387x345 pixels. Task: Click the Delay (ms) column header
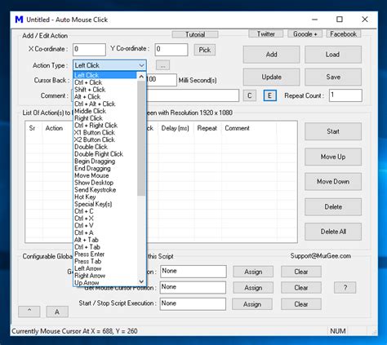pyautogui.click(x=176, y=128)
